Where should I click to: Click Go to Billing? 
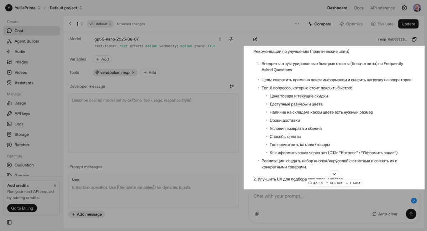22,208
